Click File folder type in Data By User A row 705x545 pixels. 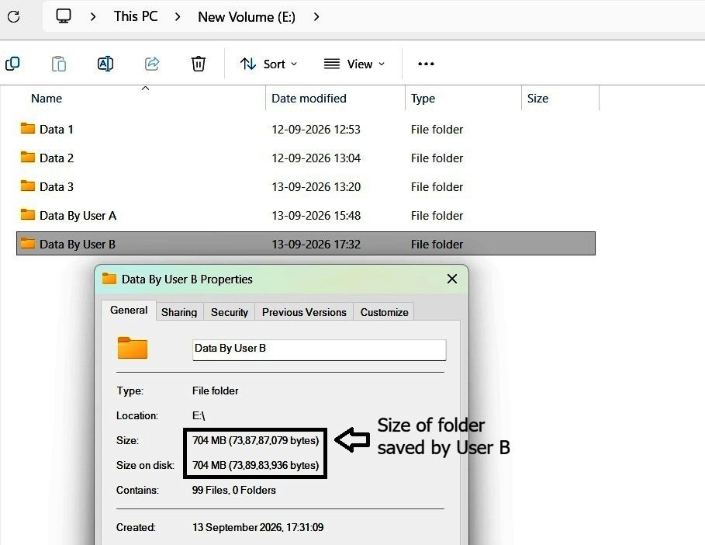(x=437, y=216)
